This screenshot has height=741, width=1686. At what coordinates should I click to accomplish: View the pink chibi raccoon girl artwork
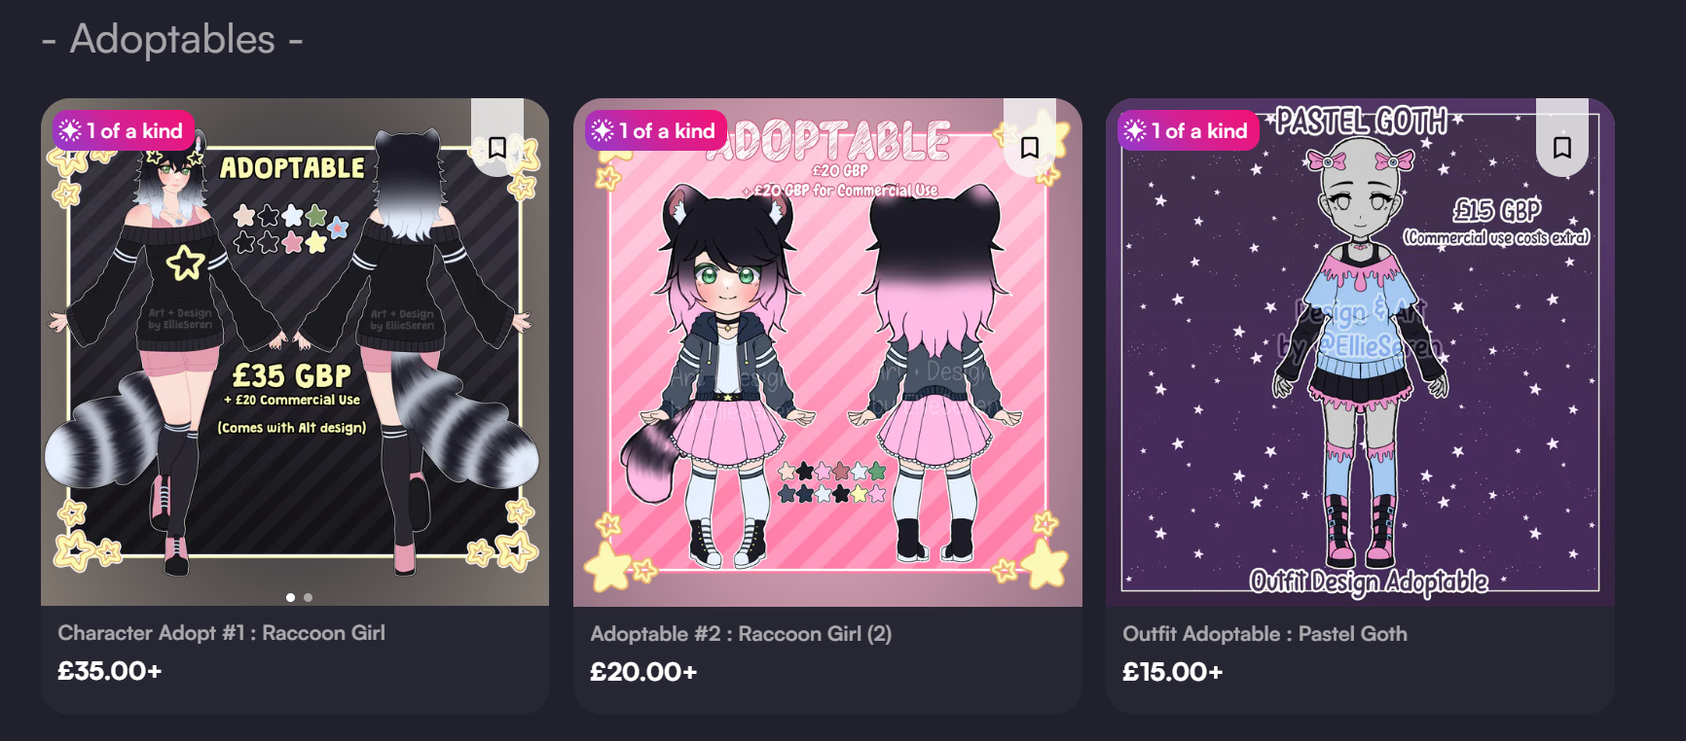tap(827, 352)
